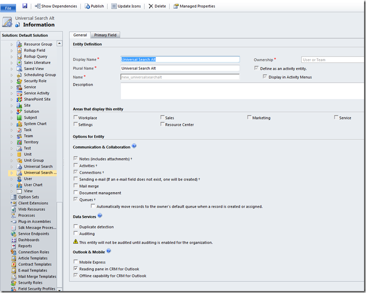Click the Delete X icon
Viewport: 366px width, 293px height.
click(151, 6)
